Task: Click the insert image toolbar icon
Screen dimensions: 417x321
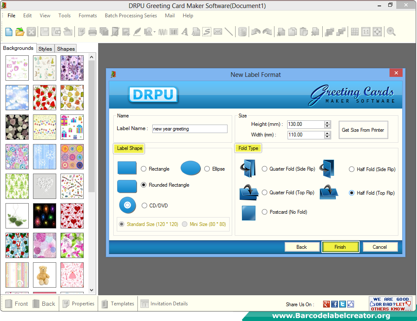Action: tap(126, 32)
